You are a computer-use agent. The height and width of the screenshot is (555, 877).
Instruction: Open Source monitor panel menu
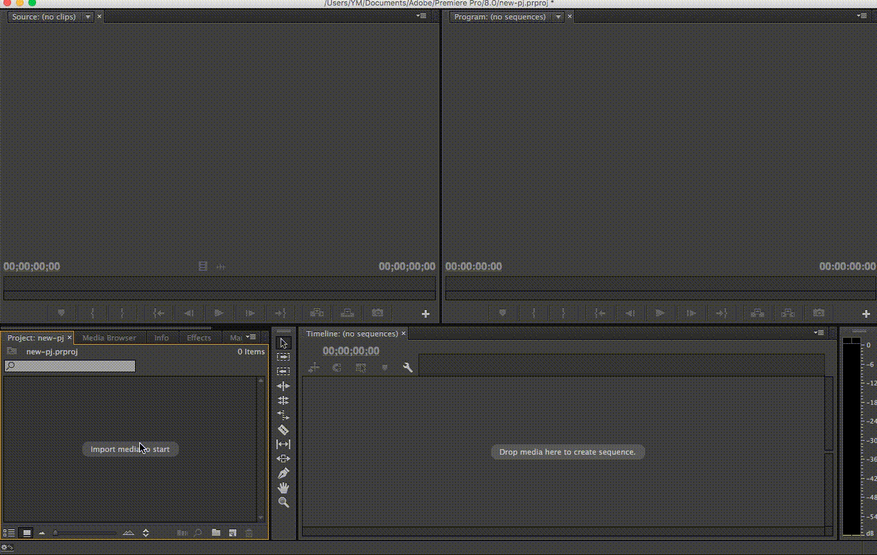coord(420,16)
